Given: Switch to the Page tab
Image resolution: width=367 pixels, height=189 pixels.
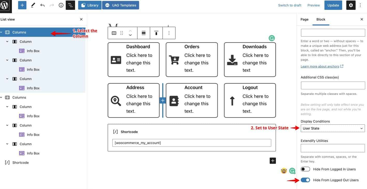Looking at the screenshot, I should pyautogui.click(x=304, y=19).
